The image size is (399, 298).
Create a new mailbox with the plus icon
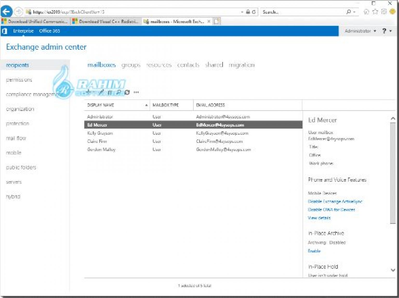[88, 93]
